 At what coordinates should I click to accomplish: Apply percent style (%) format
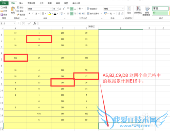click(x=111, y=14)
